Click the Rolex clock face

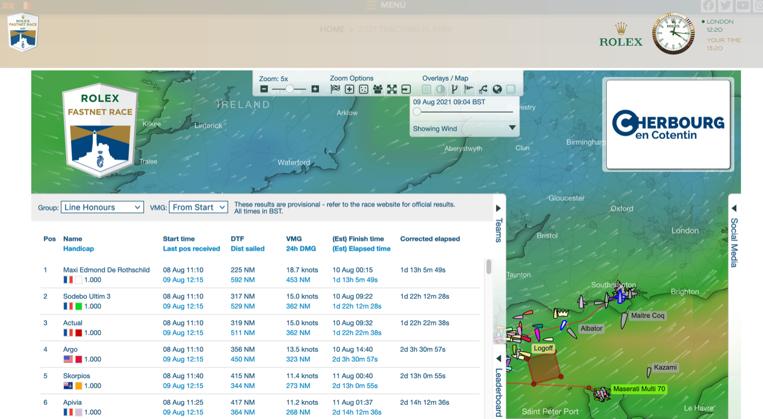(673, 33)
